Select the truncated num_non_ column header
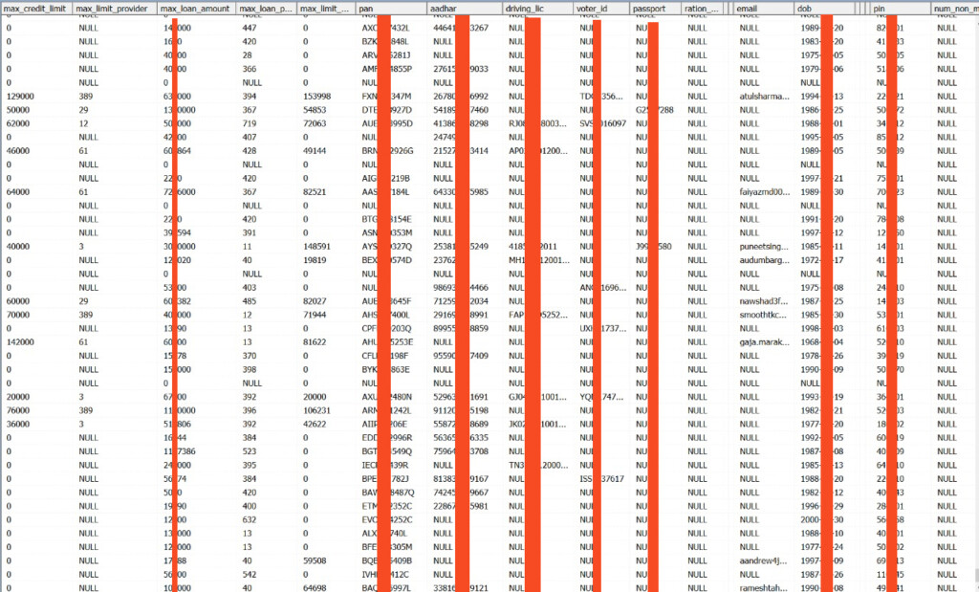This screenshot has width=979, height=592. (x=955, y=9)
